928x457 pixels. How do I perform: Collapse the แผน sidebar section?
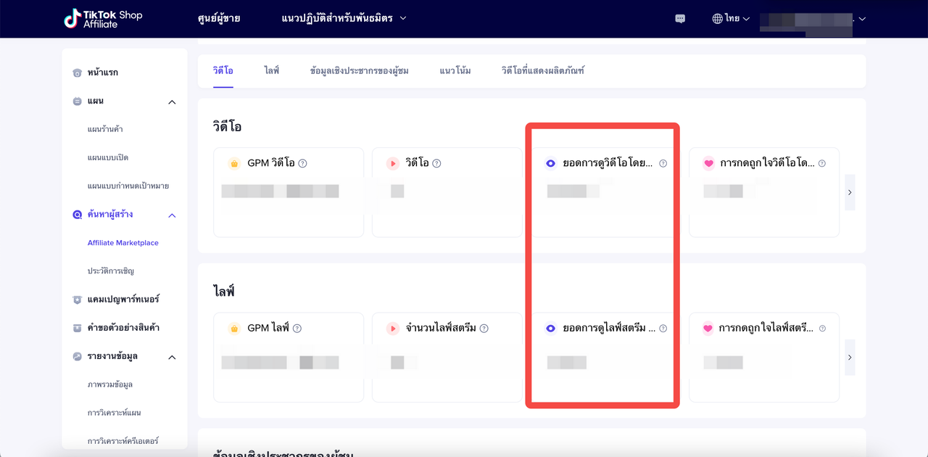point(172,102)
